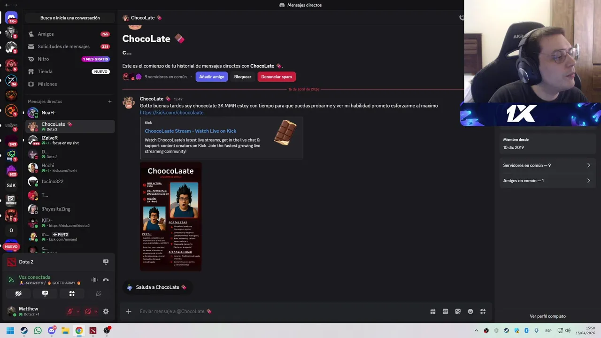The width and height of the screenshot is (601, 338).
Task: Open the SdK server icon
Action: tap(11, 185)
